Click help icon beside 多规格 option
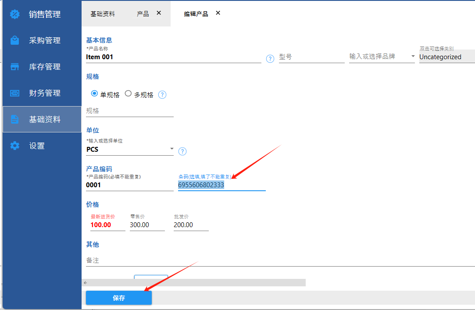 tap(162, 95)
